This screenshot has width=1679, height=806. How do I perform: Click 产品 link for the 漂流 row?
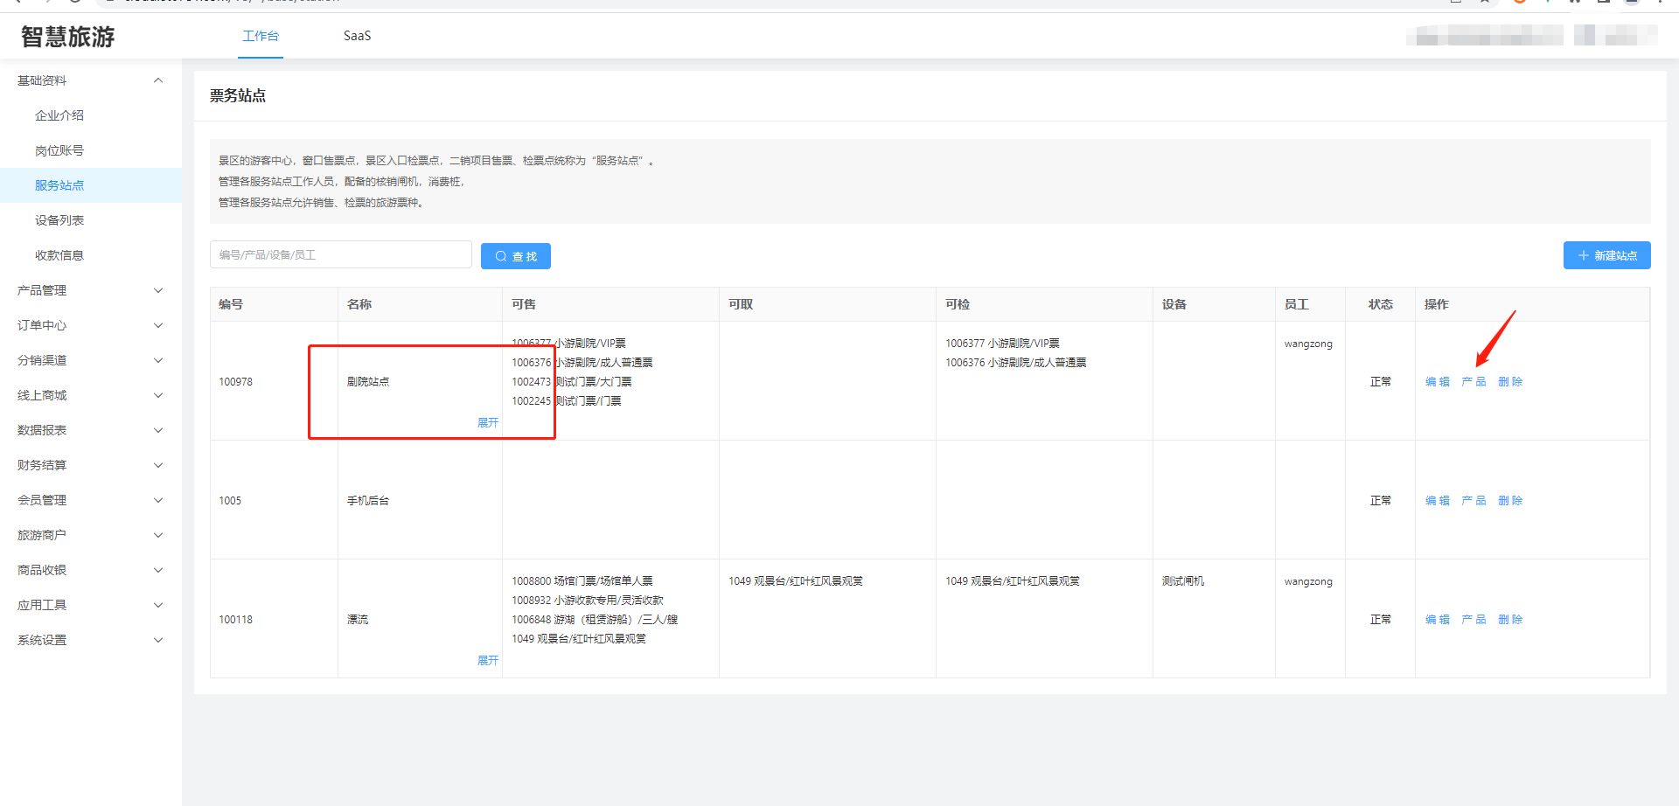(x=1473, y=620)
